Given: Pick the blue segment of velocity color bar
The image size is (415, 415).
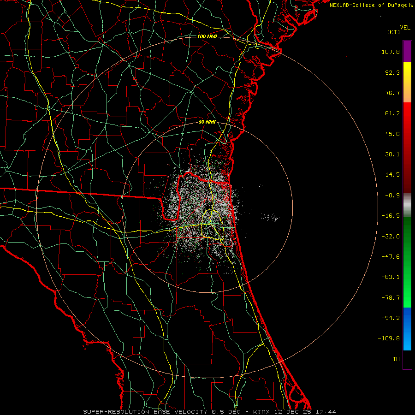Looking at the screenshot, I should click(x=407, y=329).
